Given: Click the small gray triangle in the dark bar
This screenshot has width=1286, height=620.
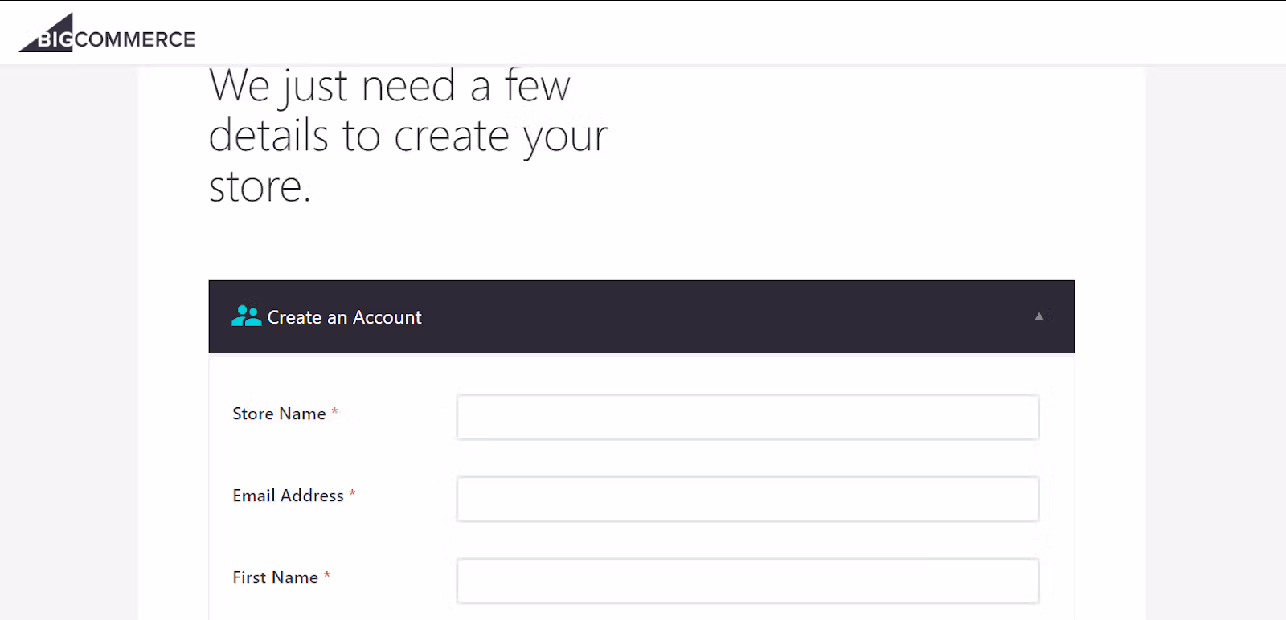Looking at the screenshot, I should (x=1040, y=316).
